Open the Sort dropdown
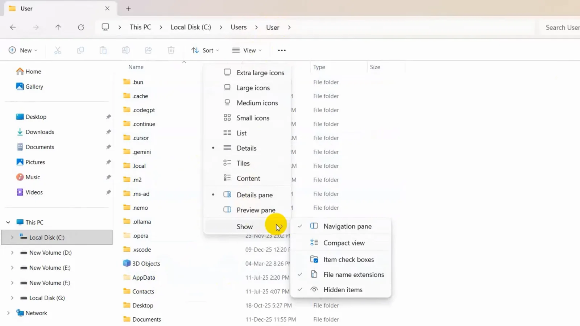 (x=205, y=50)
